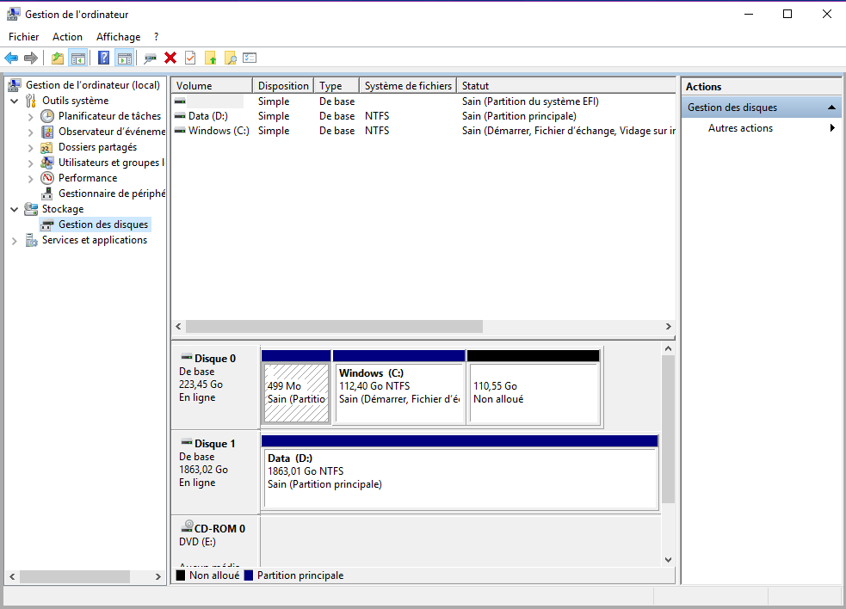Click tree pane scroll right arrow

pyautogui.click(x=158, y=576)
